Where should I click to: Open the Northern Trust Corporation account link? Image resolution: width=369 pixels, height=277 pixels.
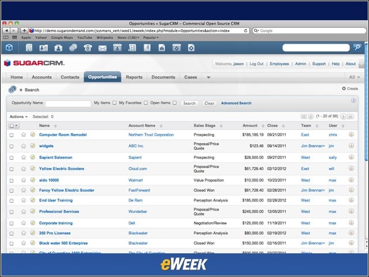[x=151, y=134]
